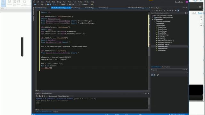Open the Tools menu
This screenshot has width=205, height=115.
point(70,2)
